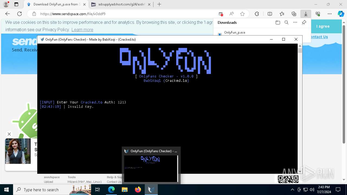Open the Favorites list icon
The image size is (347, 195).
click(x=282, y=14)
